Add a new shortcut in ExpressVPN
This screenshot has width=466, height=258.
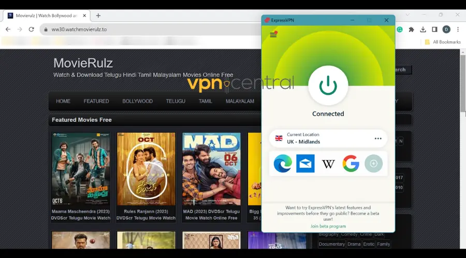point(373,163)
